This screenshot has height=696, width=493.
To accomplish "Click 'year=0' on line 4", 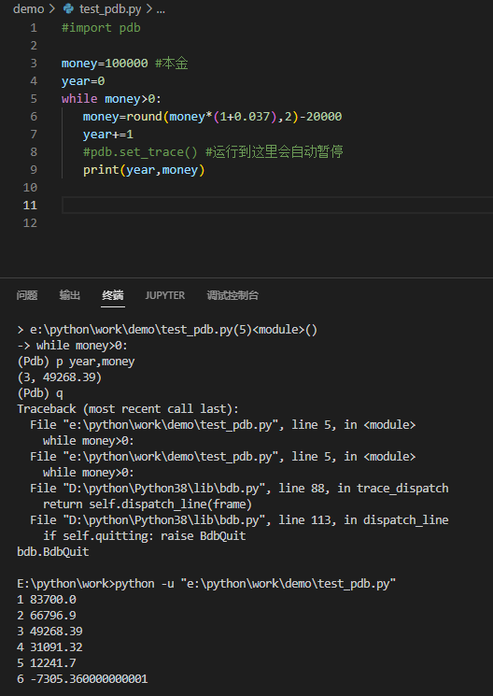I will point(83,80).
